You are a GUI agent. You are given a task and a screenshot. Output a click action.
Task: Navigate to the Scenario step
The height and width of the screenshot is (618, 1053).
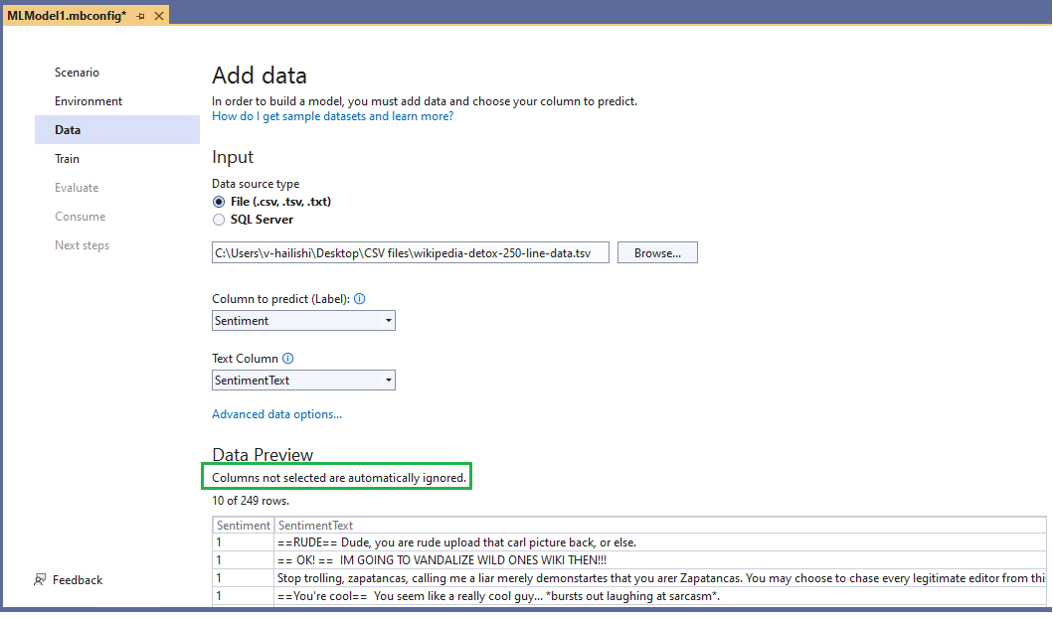point(76,72)
